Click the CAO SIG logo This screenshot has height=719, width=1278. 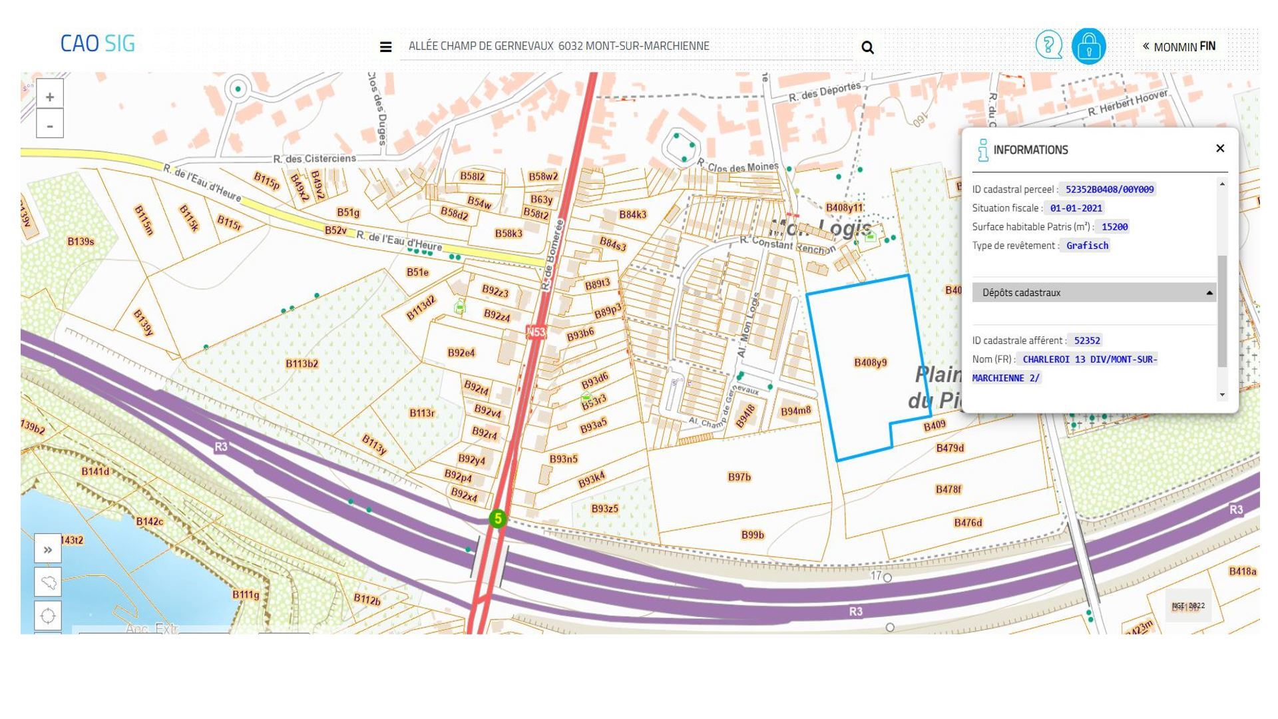pos(98,44)
